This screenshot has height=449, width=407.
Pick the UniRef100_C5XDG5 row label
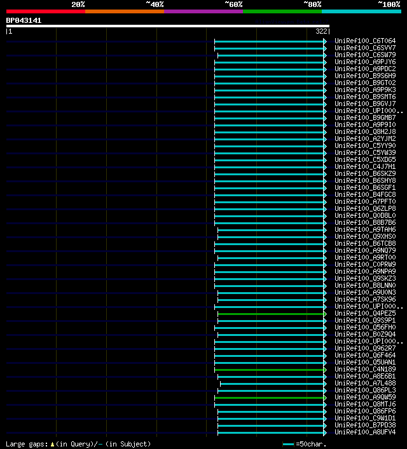(365, 160)
